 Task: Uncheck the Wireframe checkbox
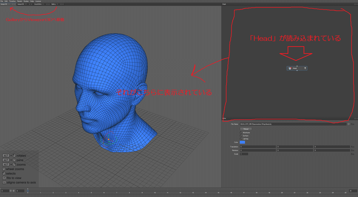click(241, 133)
